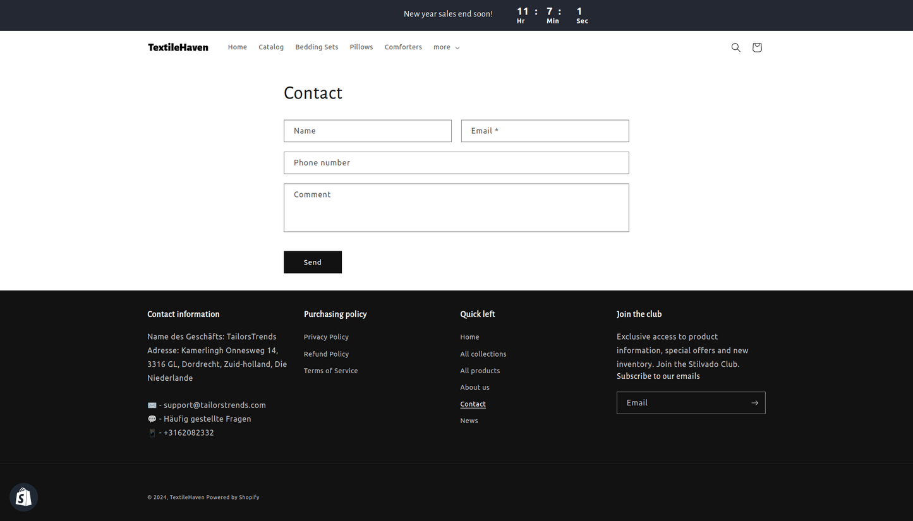The width and height of the screenshot is (913, 521).
Task: Click the support@tailorstrends.com email link
Action: 214,405
